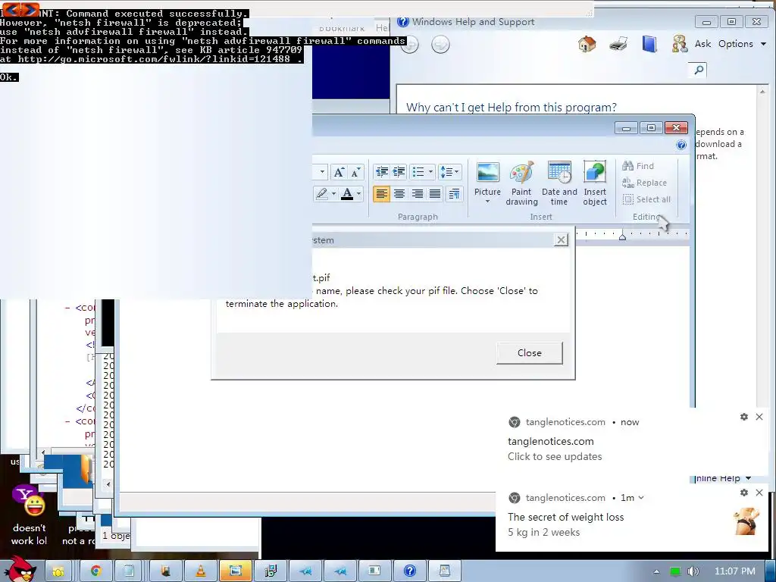This screenshot has height=582, width=776.
Task: Open the Bookmark menu behind console
Action: coord(342,28)
